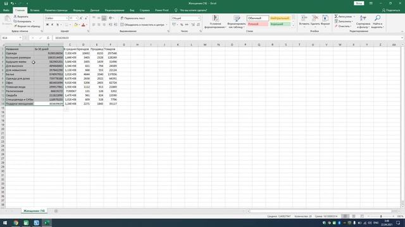Align text to bottom of cell
This screenshot has height=227, width=405.
click(104, 18)
